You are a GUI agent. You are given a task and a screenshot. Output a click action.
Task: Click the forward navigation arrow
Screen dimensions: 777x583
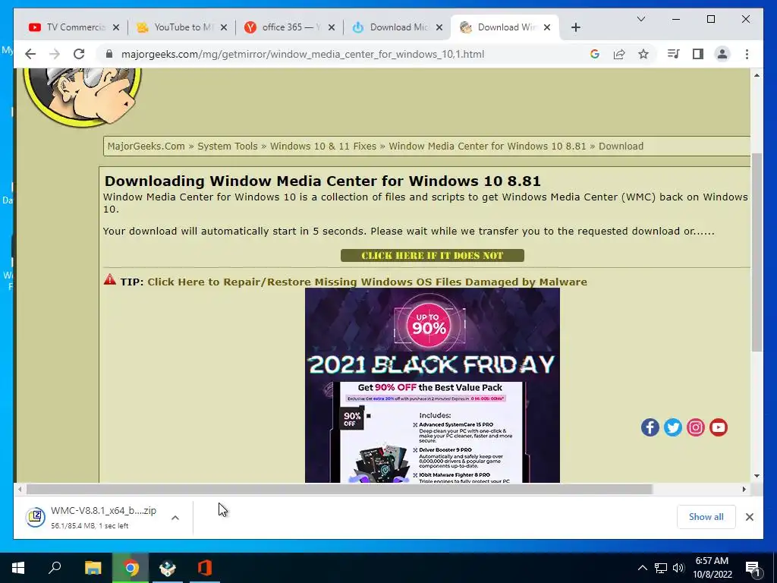click(x=55, y=54)
